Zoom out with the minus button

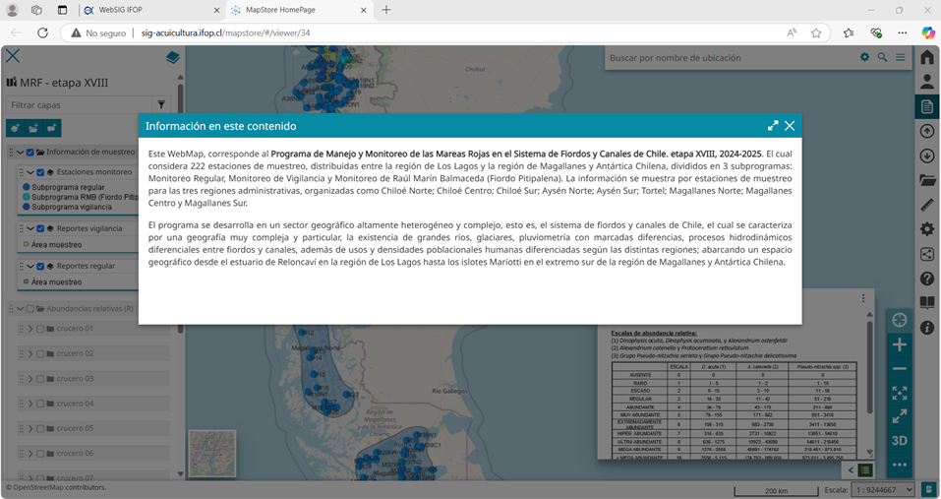pyautogui.click(x=899, y=369)
